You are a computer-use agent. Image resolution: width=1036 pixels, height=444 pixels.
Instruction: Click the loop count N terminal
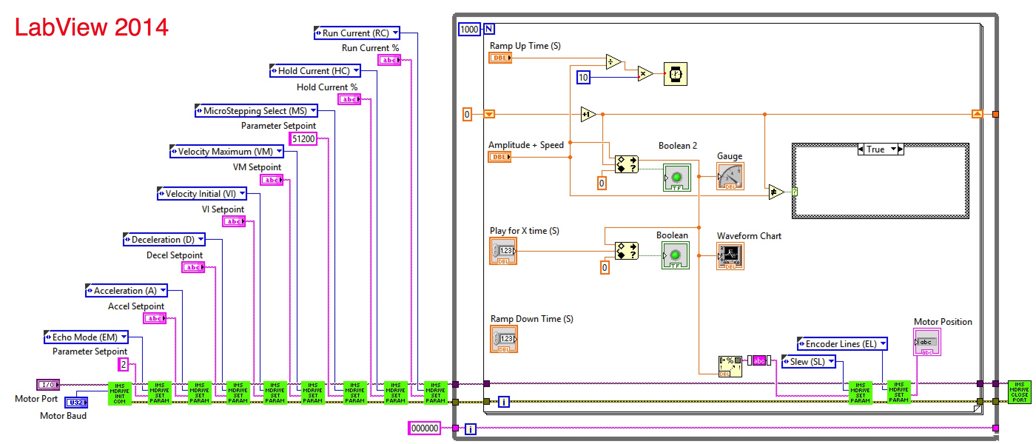pos(489,29)
